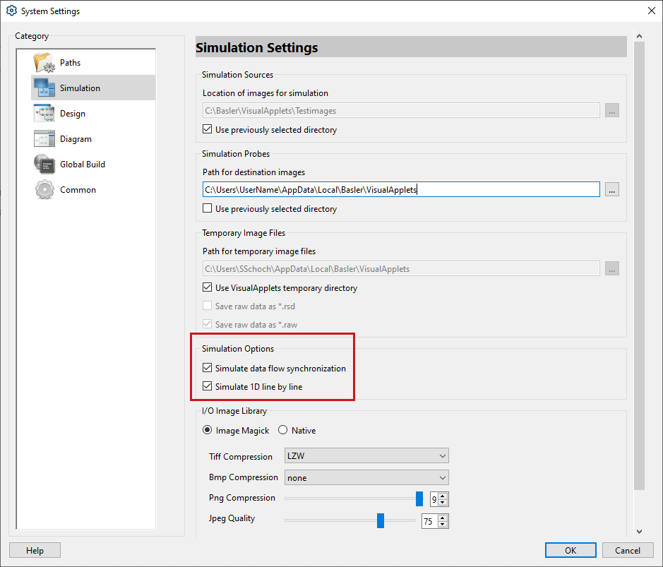Click the Simulation category icon
The height and width of the screenshot is (567, 663).
coord(43,88)
